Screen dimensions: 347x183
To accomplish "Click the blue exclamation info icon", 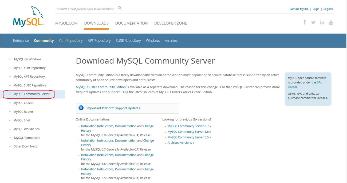I will (81, 108).
